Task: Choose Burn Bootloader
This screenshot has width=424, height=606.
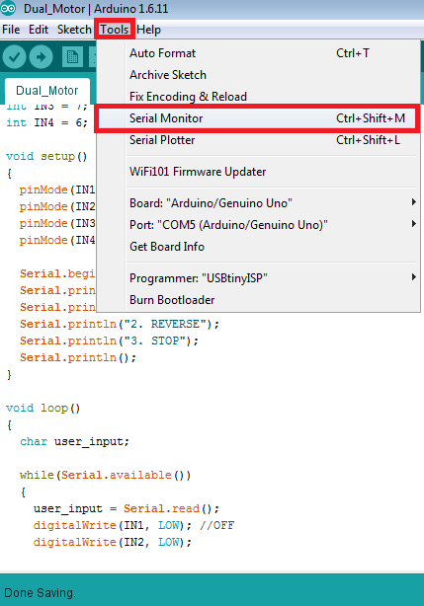Action: pyautogui.click(x=258, y=299)
